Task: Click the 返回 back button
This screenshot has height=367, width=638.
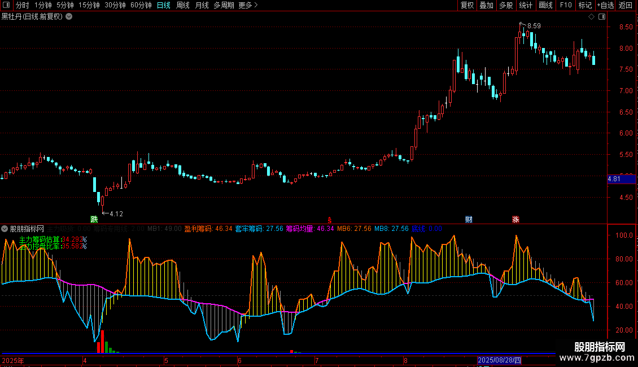Action: [x=626, y=5]
